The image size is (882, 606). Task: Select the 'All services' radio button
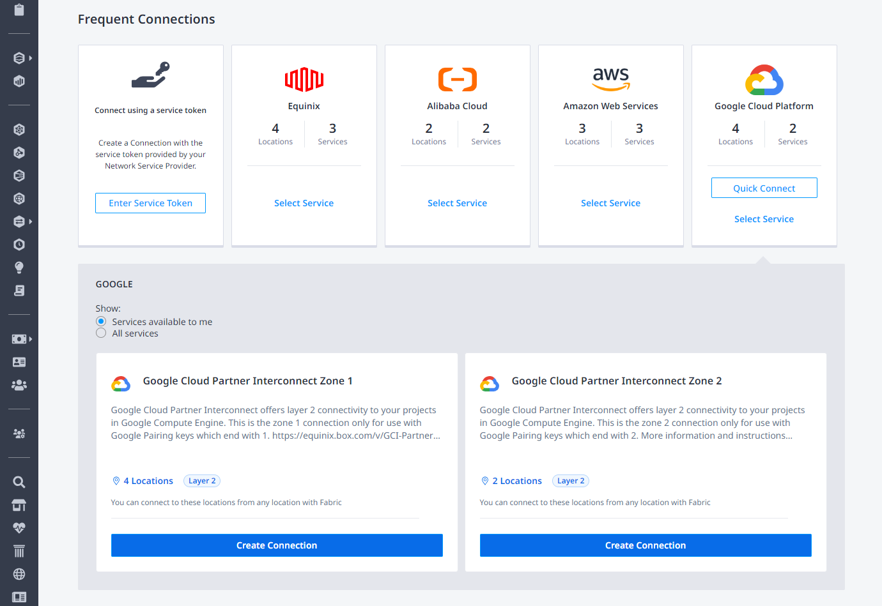point(101,333)
